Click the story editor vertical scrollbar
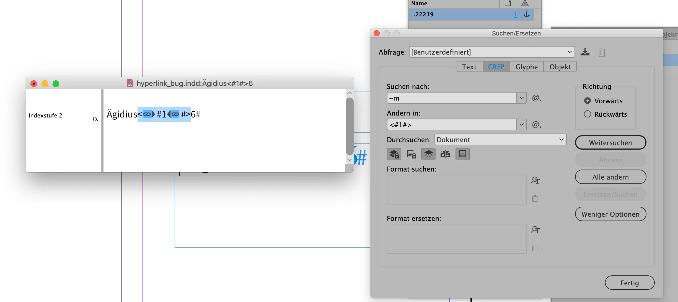678x302 pixels. tap(350, 126)
